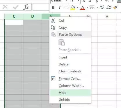
Task: Click the Percent Style icon
Action: pos(106,1)
